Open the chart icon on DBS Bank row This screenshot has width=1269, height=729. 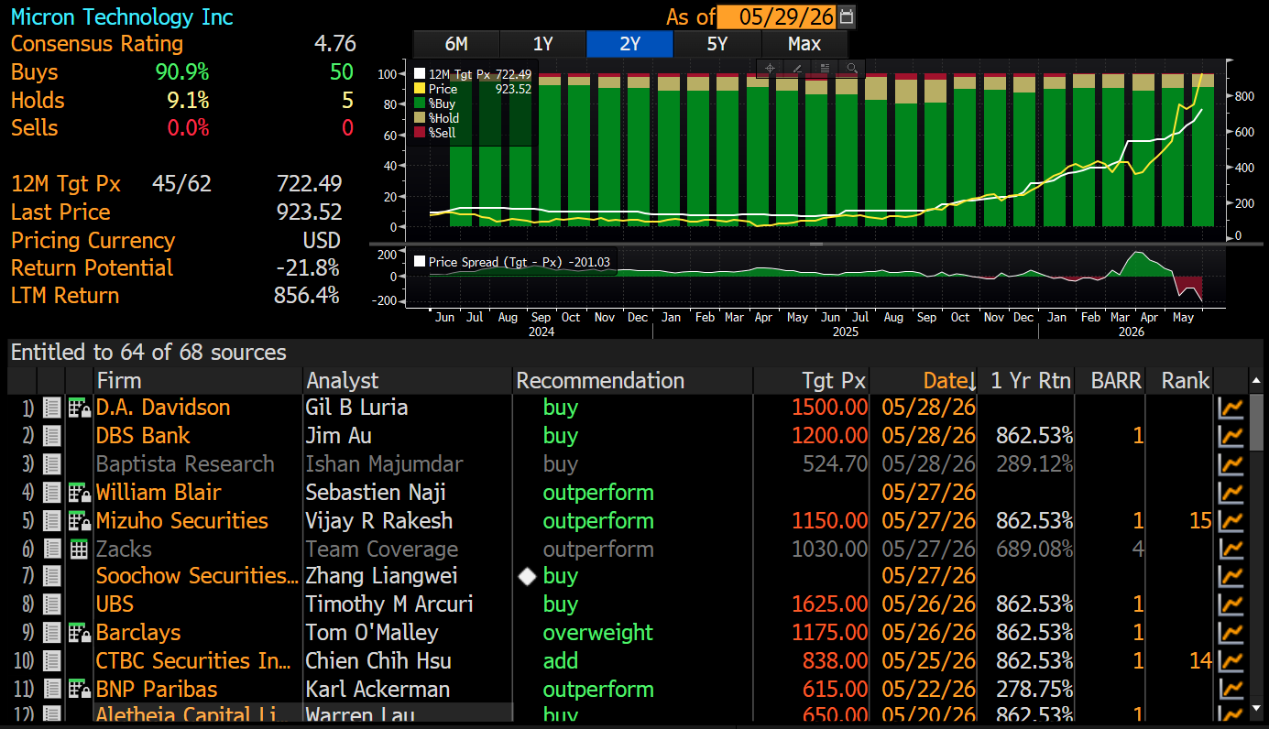point(1231,436)
